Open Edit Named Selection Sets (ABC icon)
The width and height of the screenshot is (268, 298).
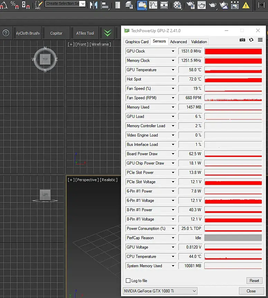(x=38, y=5)
